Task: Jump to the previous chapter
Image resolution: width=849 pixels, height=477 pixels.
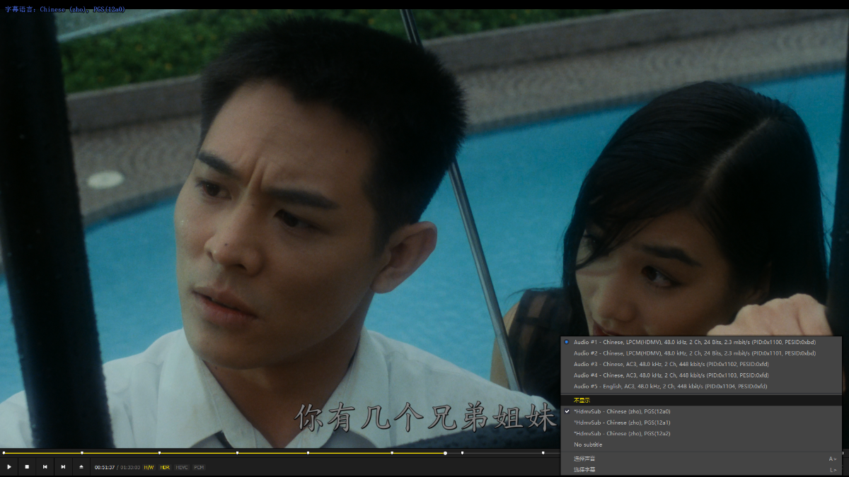Action: tap(45, 466)
